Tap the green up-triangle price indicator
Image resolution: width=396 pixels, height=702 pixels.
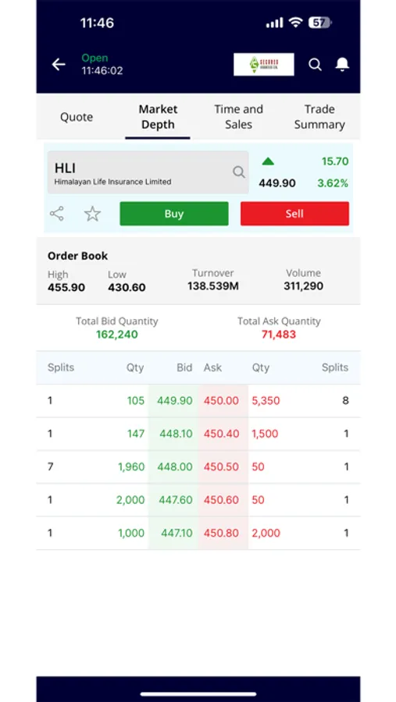coord(268,161)
